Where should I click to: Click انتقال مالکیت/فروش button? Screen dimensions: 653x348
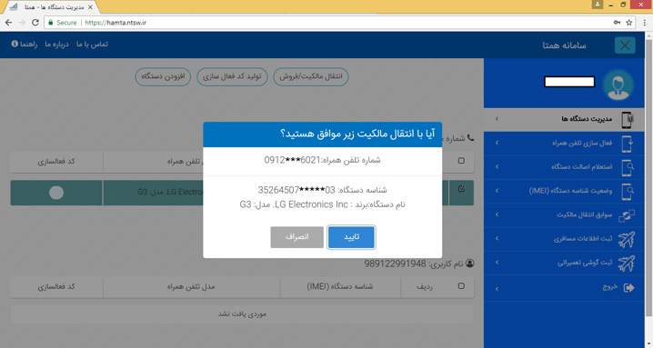[x=311, y=76]
